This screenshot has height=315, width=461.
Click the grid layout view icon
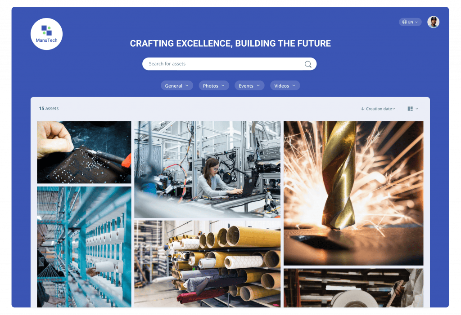click(410, 109)
